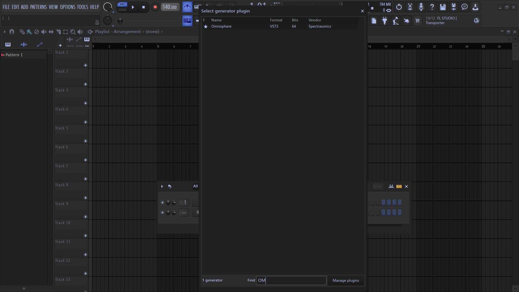
Task: Show automation clips in the picker panel
Action: [40, 45]
